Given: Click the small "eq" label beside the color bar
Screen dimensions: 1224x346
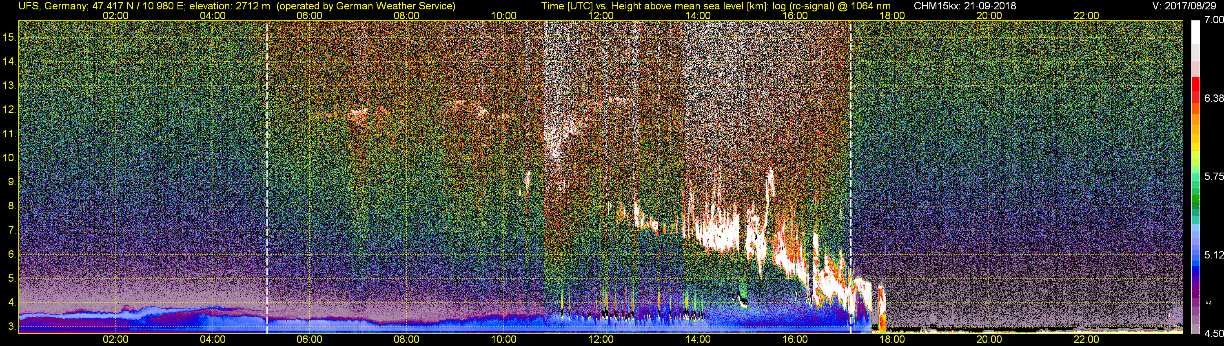Looking at the screenshot, I should [x=1209, y=302].
